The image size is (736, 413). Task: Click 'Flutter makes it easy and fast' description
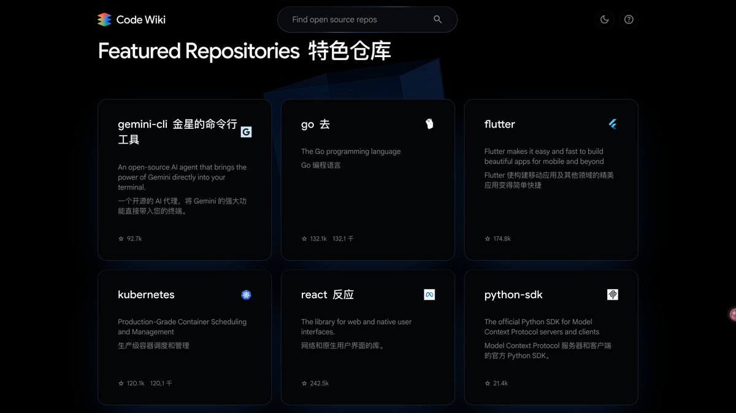[544, 156]
